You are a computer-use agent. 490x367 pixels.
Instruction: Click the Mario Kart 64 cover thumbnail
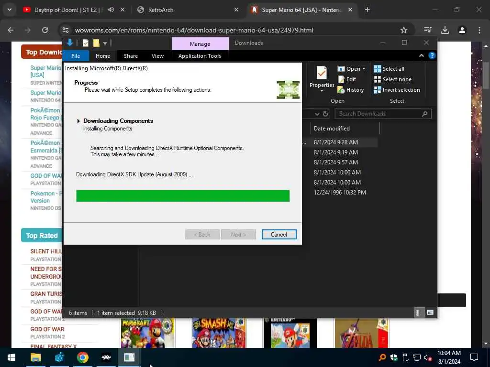coord(148,333)
